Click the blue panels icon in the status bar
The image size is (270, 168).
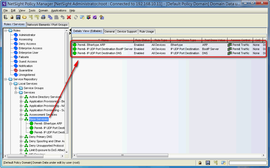(x=223, y=163)
